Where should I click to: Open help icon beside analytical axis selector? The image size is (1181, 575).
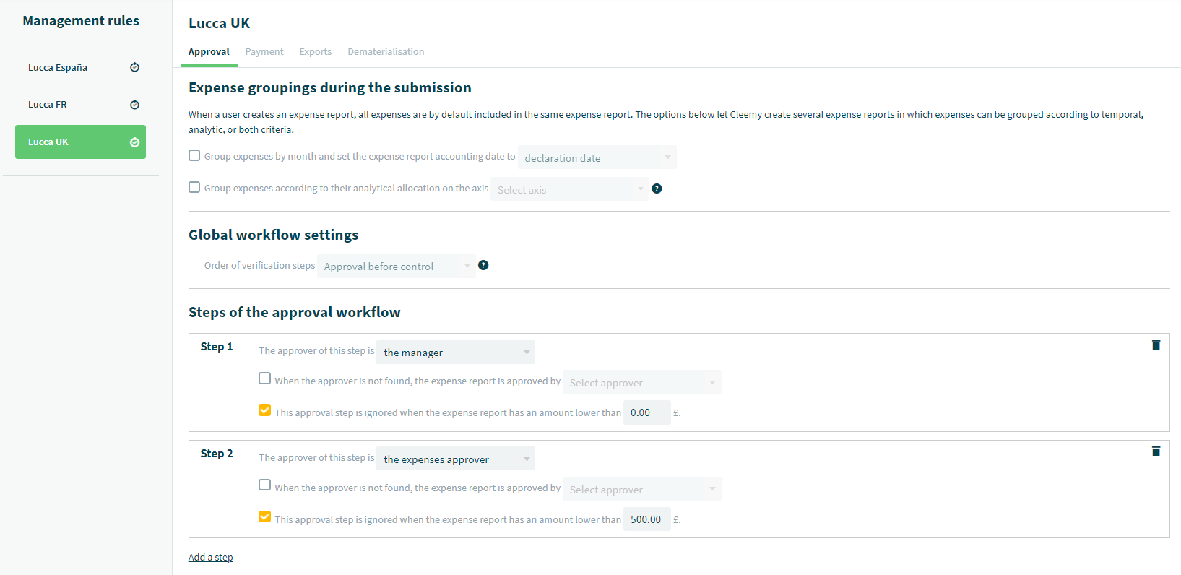point(657,189)
